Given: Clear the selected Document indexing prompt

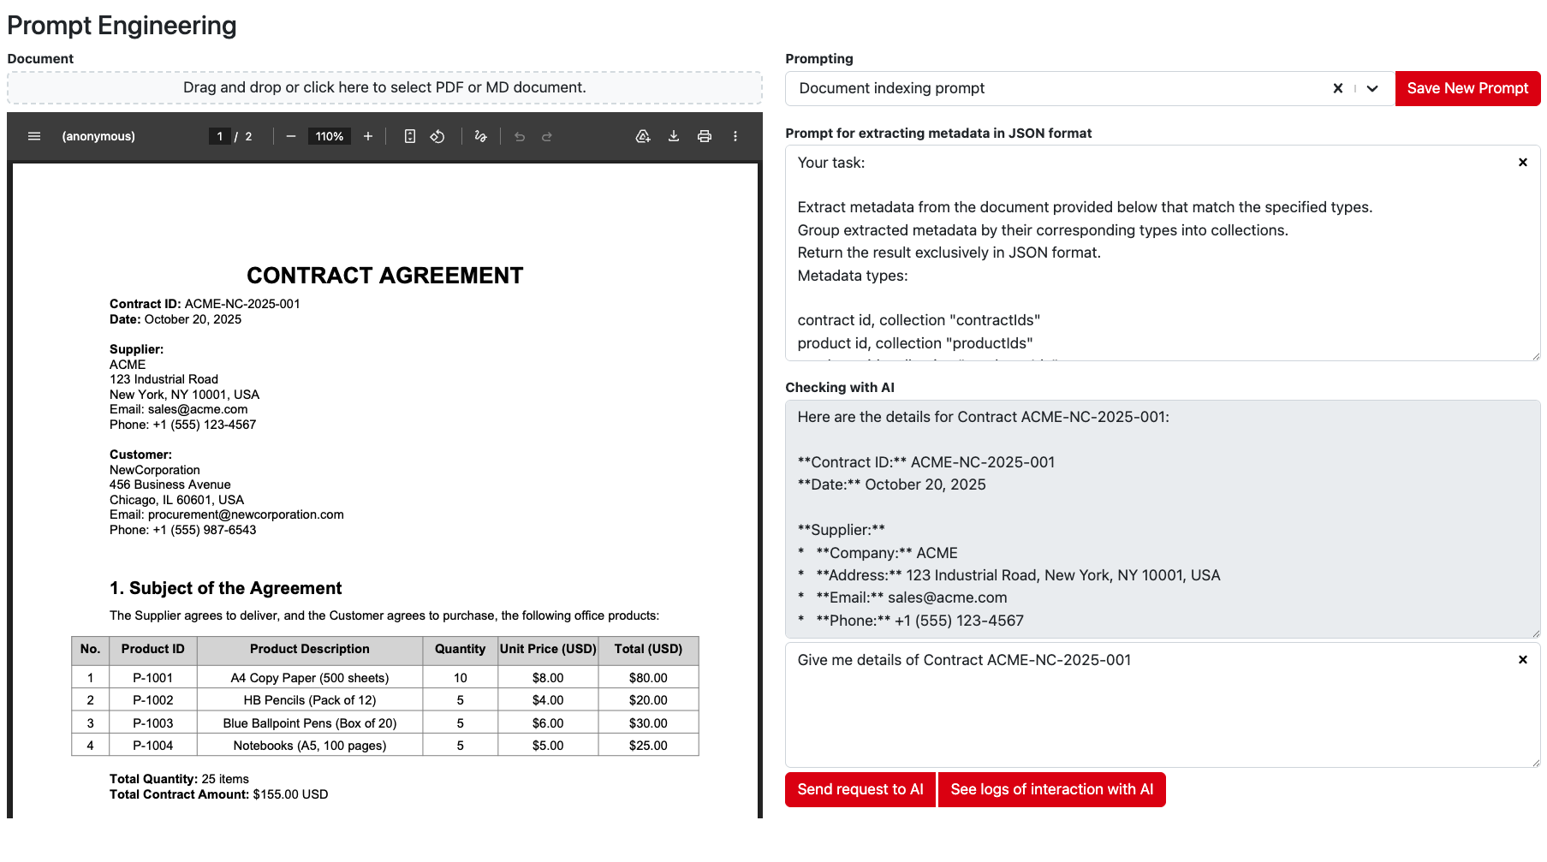Looking at the screenshot, I should [1338, 88].
